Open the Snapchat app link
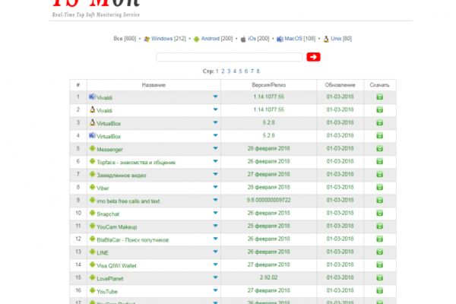This screenshot has height=304, width=456. click(108, 214)
